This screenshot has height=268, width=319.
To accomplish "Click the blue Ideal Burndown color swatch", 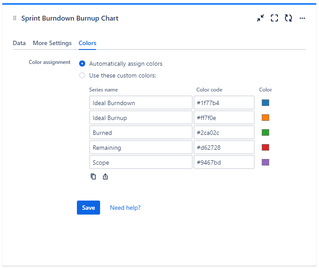I will 265,103.
